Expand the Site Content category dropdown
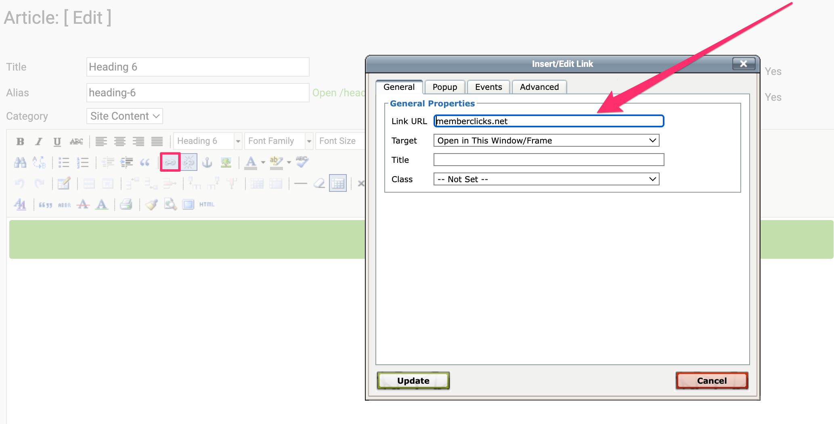 [125, 116]
